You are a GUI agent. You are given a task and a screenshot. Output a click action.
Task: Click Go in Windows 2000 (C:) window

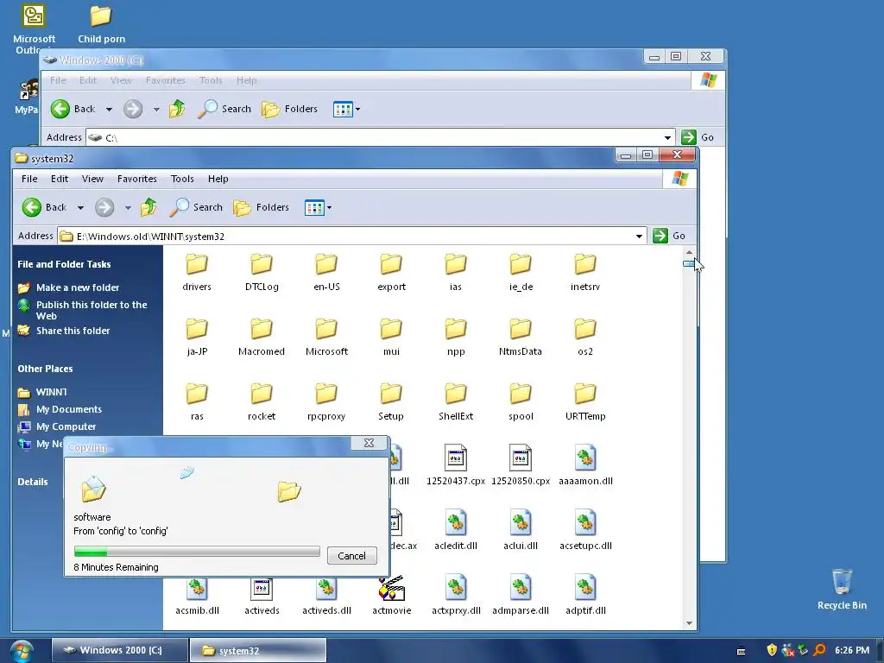(x=698, y=137)
